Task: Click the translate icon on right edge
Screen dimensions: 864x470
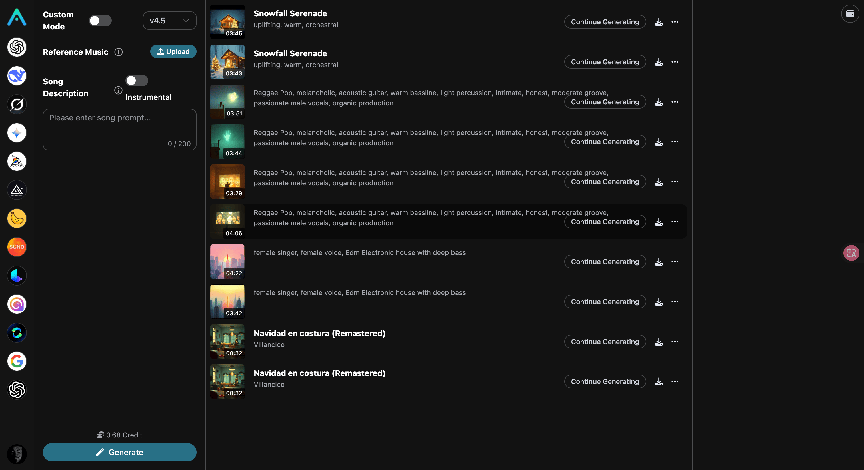Action: 851,253
